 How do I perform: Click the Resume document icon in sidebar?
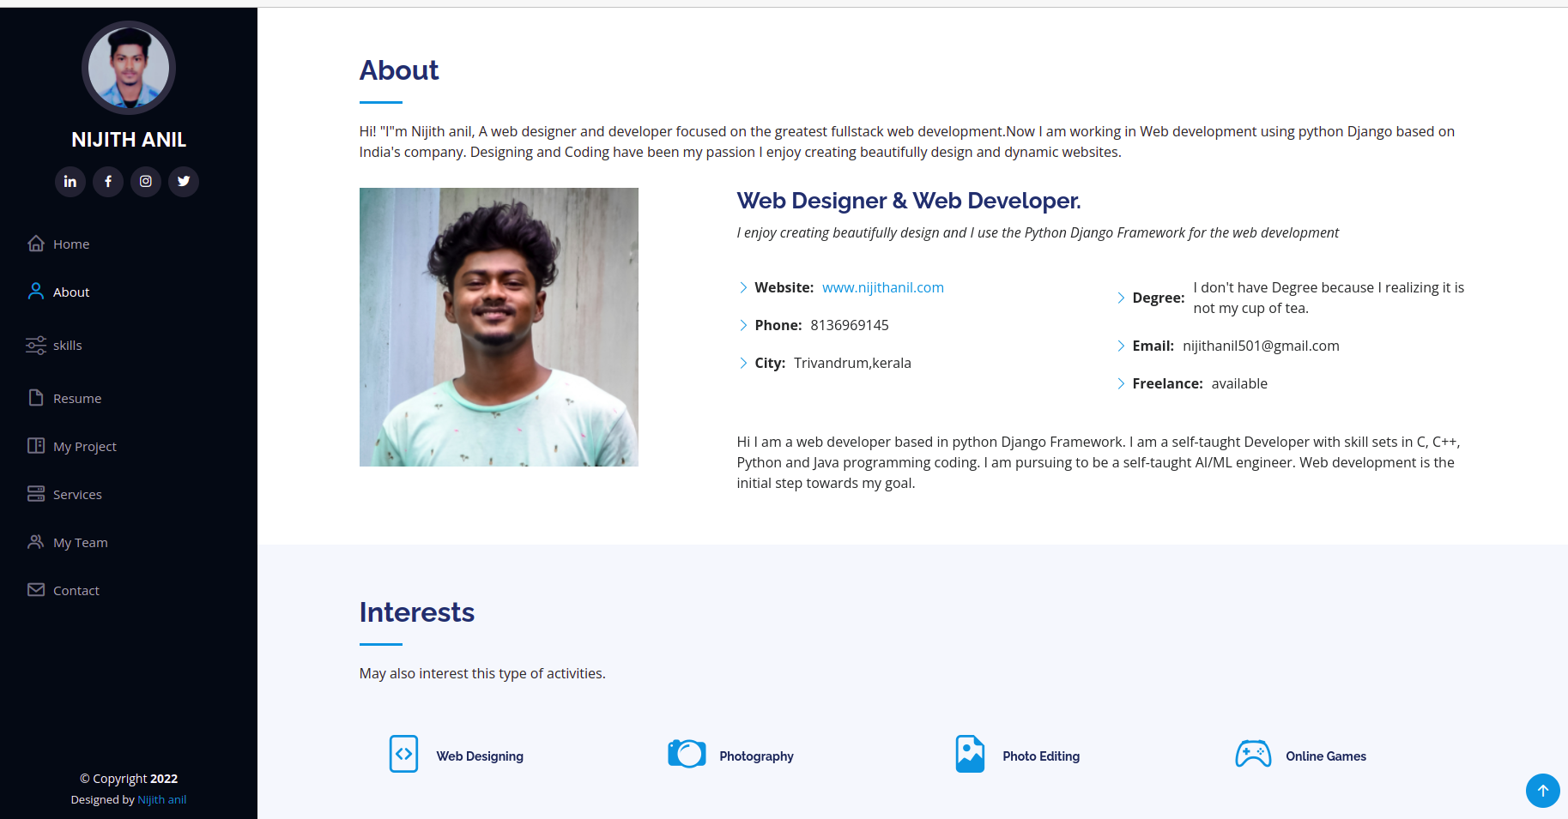click(x=36, y=397)
